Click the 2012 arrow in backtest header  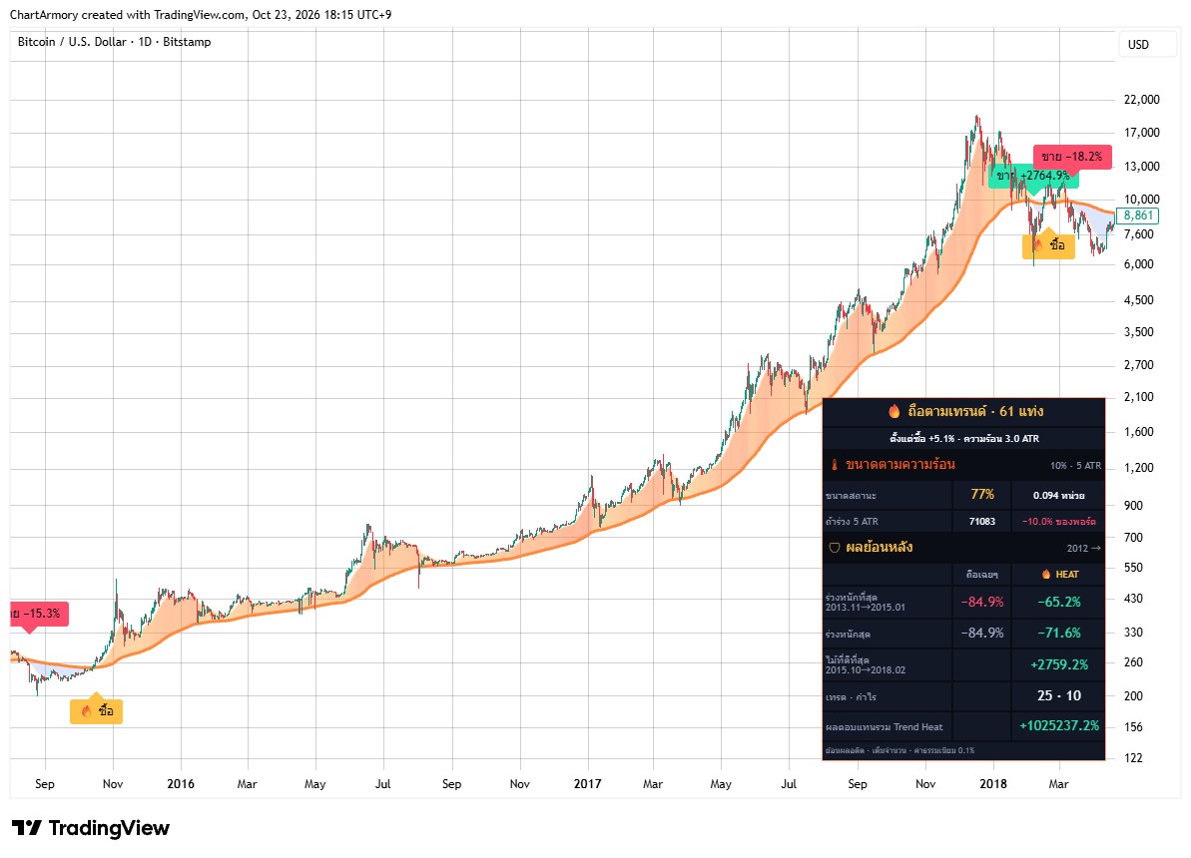click(1084, 548)
